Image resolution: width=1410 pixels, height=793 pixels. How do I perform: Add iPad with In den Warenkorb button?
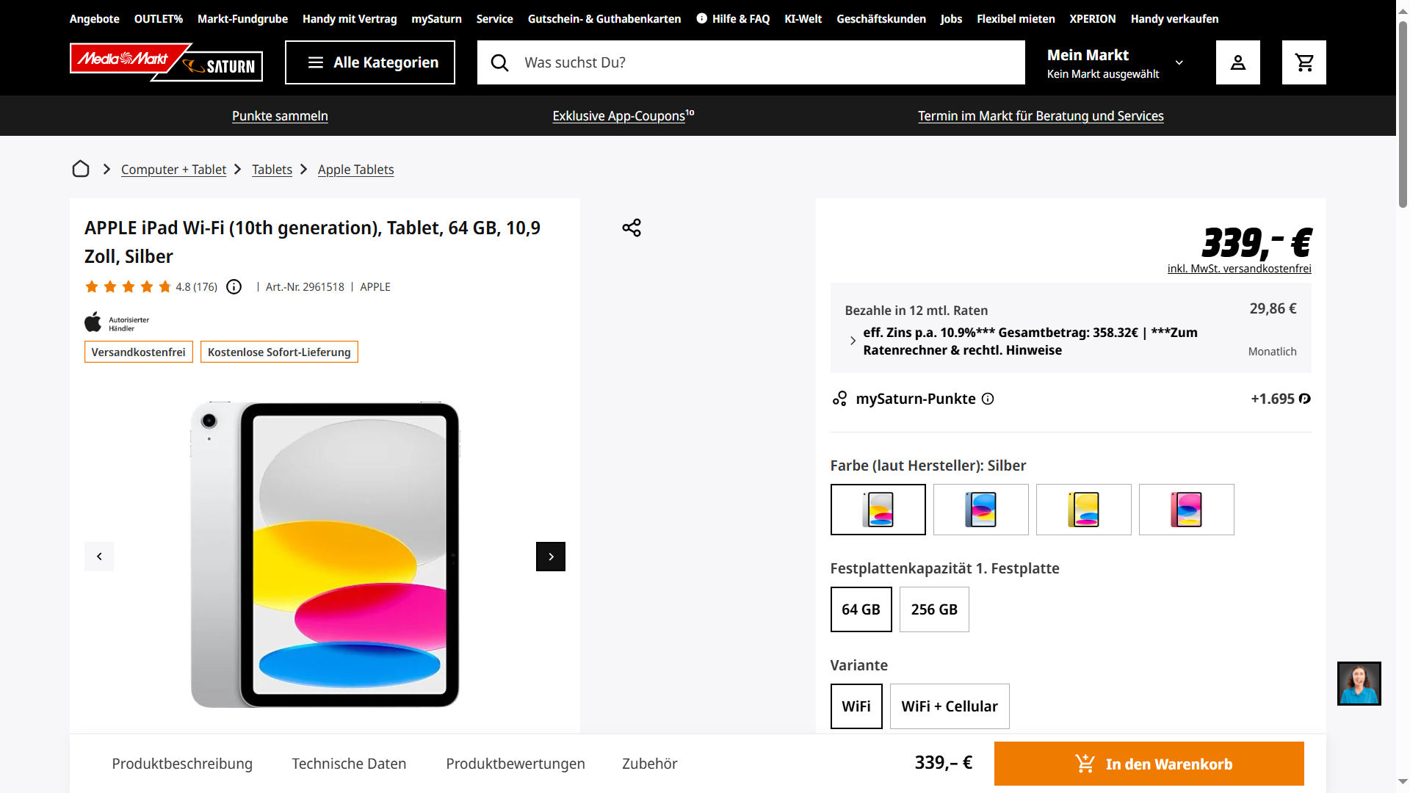point(1149,764)
